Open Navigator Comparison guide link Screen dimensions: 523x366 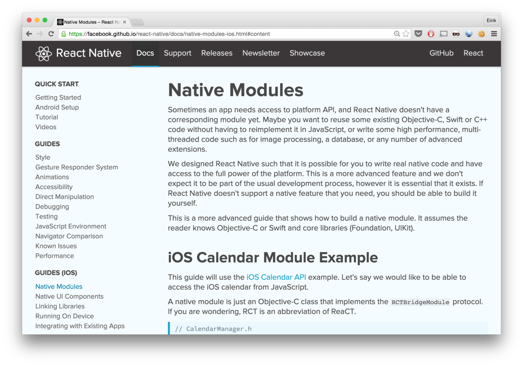pyautogui.click(x=69, y=236)
